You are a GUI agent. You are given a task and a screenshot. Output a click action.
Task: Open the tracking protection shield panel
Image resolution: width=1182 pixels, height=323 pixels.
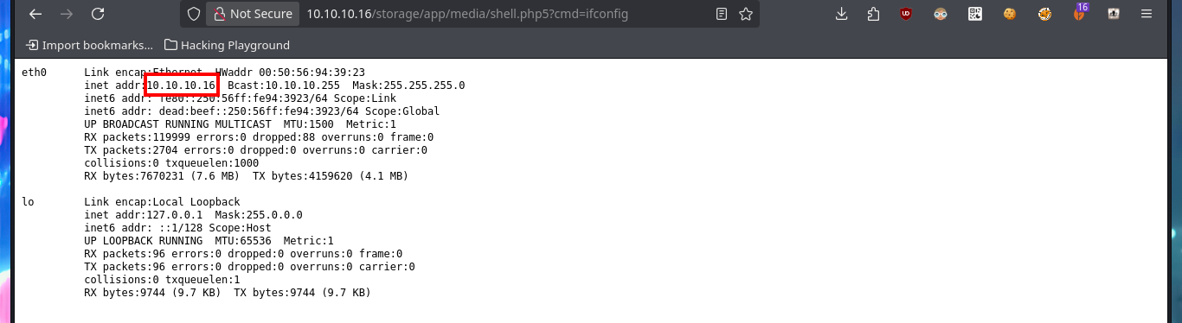pyautogui.click(x=194, y=14)
